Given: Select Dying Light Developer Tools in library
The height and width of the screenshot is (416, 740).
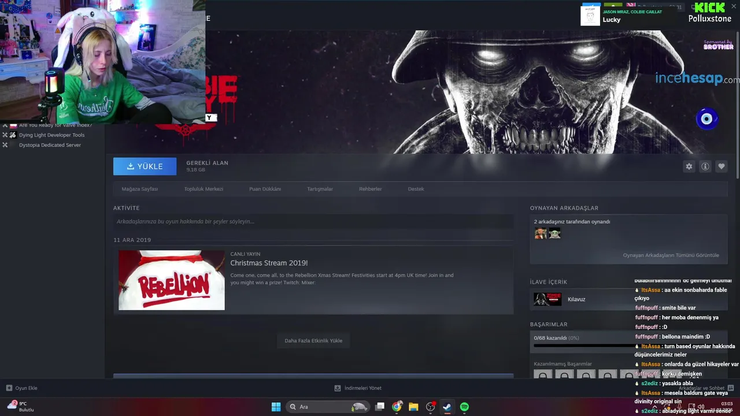Looking at the screenshot, I should coord(51,135).
